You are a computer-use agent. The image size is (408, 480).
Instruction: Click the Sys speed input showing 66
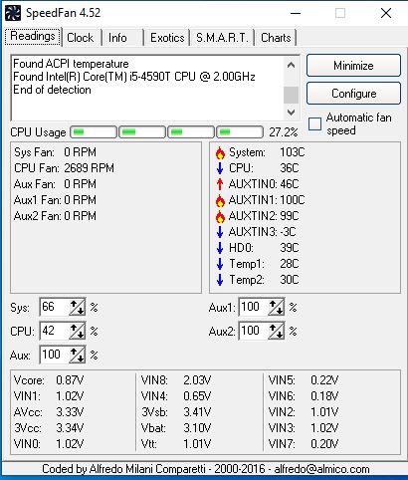pyautogui.click(x=54, y=307)
